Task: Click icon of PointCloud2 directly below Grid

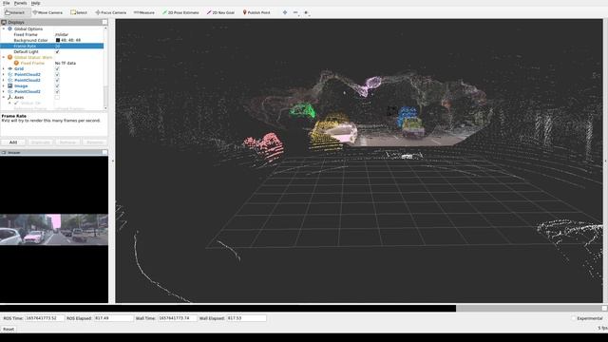Action: [10, 74]
